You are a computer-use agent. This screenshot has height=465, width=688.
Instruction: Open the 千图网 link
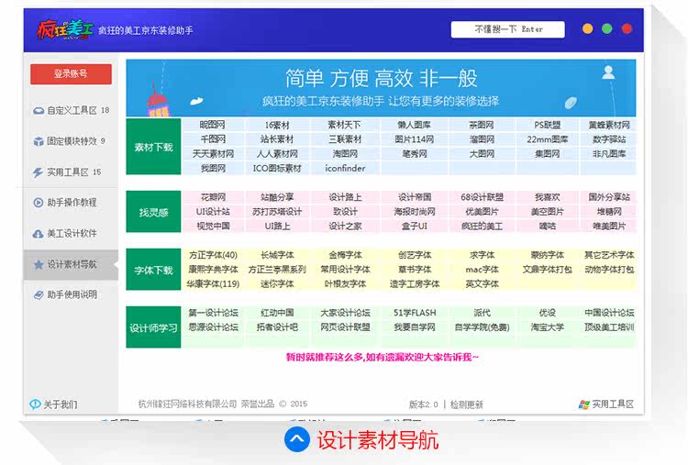(213, 139)
